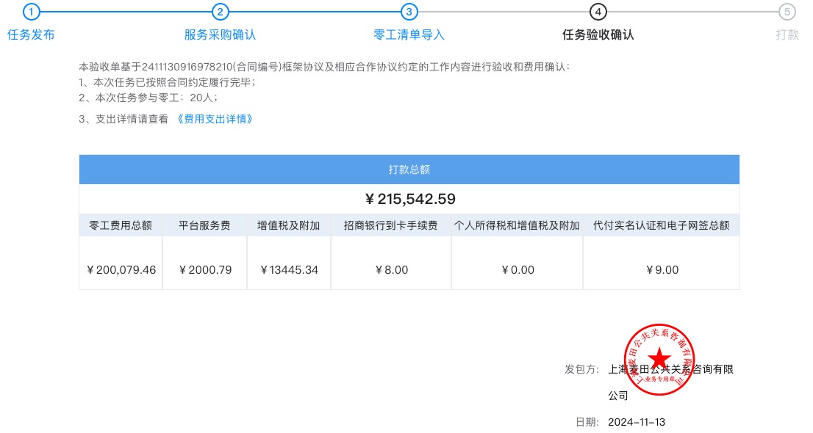Viewport: 813px width, 433px height.
Task: Click the step 3 circle icon
Action: (409, 12)
